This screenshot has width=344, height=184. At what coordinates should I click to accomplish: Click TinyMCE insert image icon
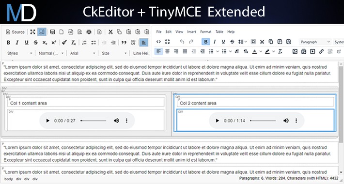tap(295, 51)
